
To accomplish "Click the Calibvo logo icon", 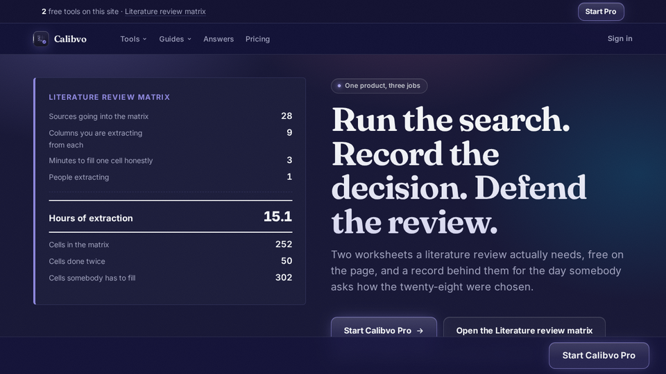I will pyautogui.click(x=41, y=39).
